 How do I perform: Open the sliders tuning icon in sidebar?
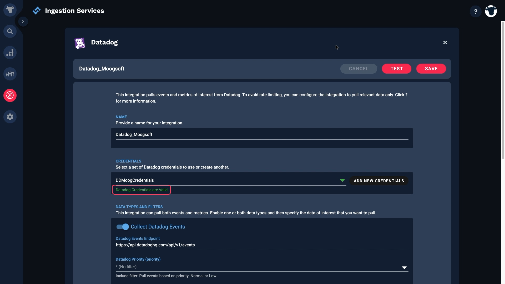click(x=10, y=74)
